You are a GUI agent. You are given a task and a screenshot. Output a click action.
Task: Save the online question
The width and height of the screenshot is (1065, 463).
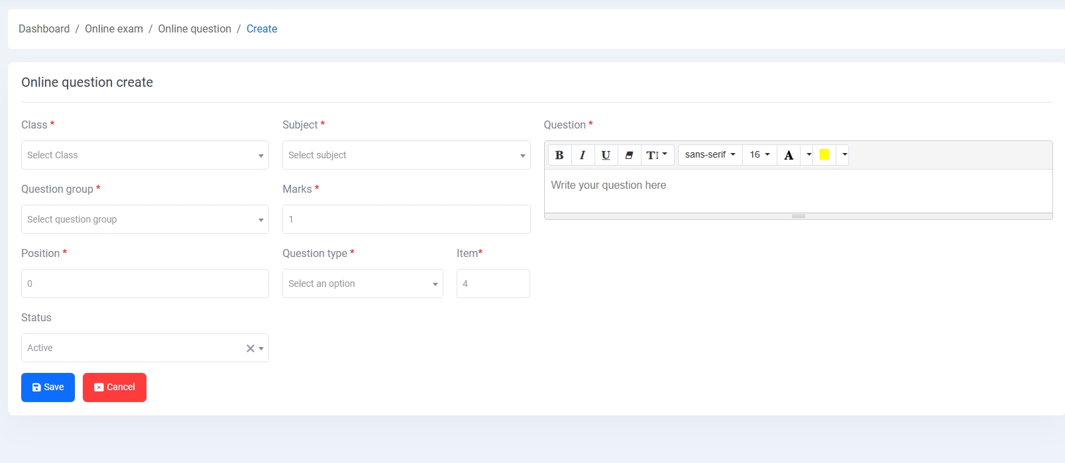click(x=48, y=387)
